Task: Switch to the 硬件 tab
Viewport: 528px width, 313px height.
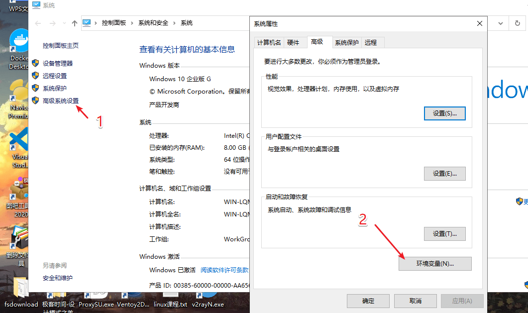Action: (293, 43)
